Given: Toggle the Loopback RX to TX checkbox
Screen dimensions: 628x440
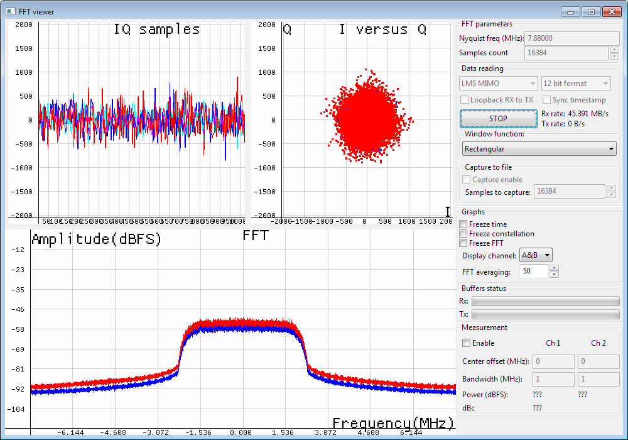Looking at the screenshot, I should click(x=464, y=99).
